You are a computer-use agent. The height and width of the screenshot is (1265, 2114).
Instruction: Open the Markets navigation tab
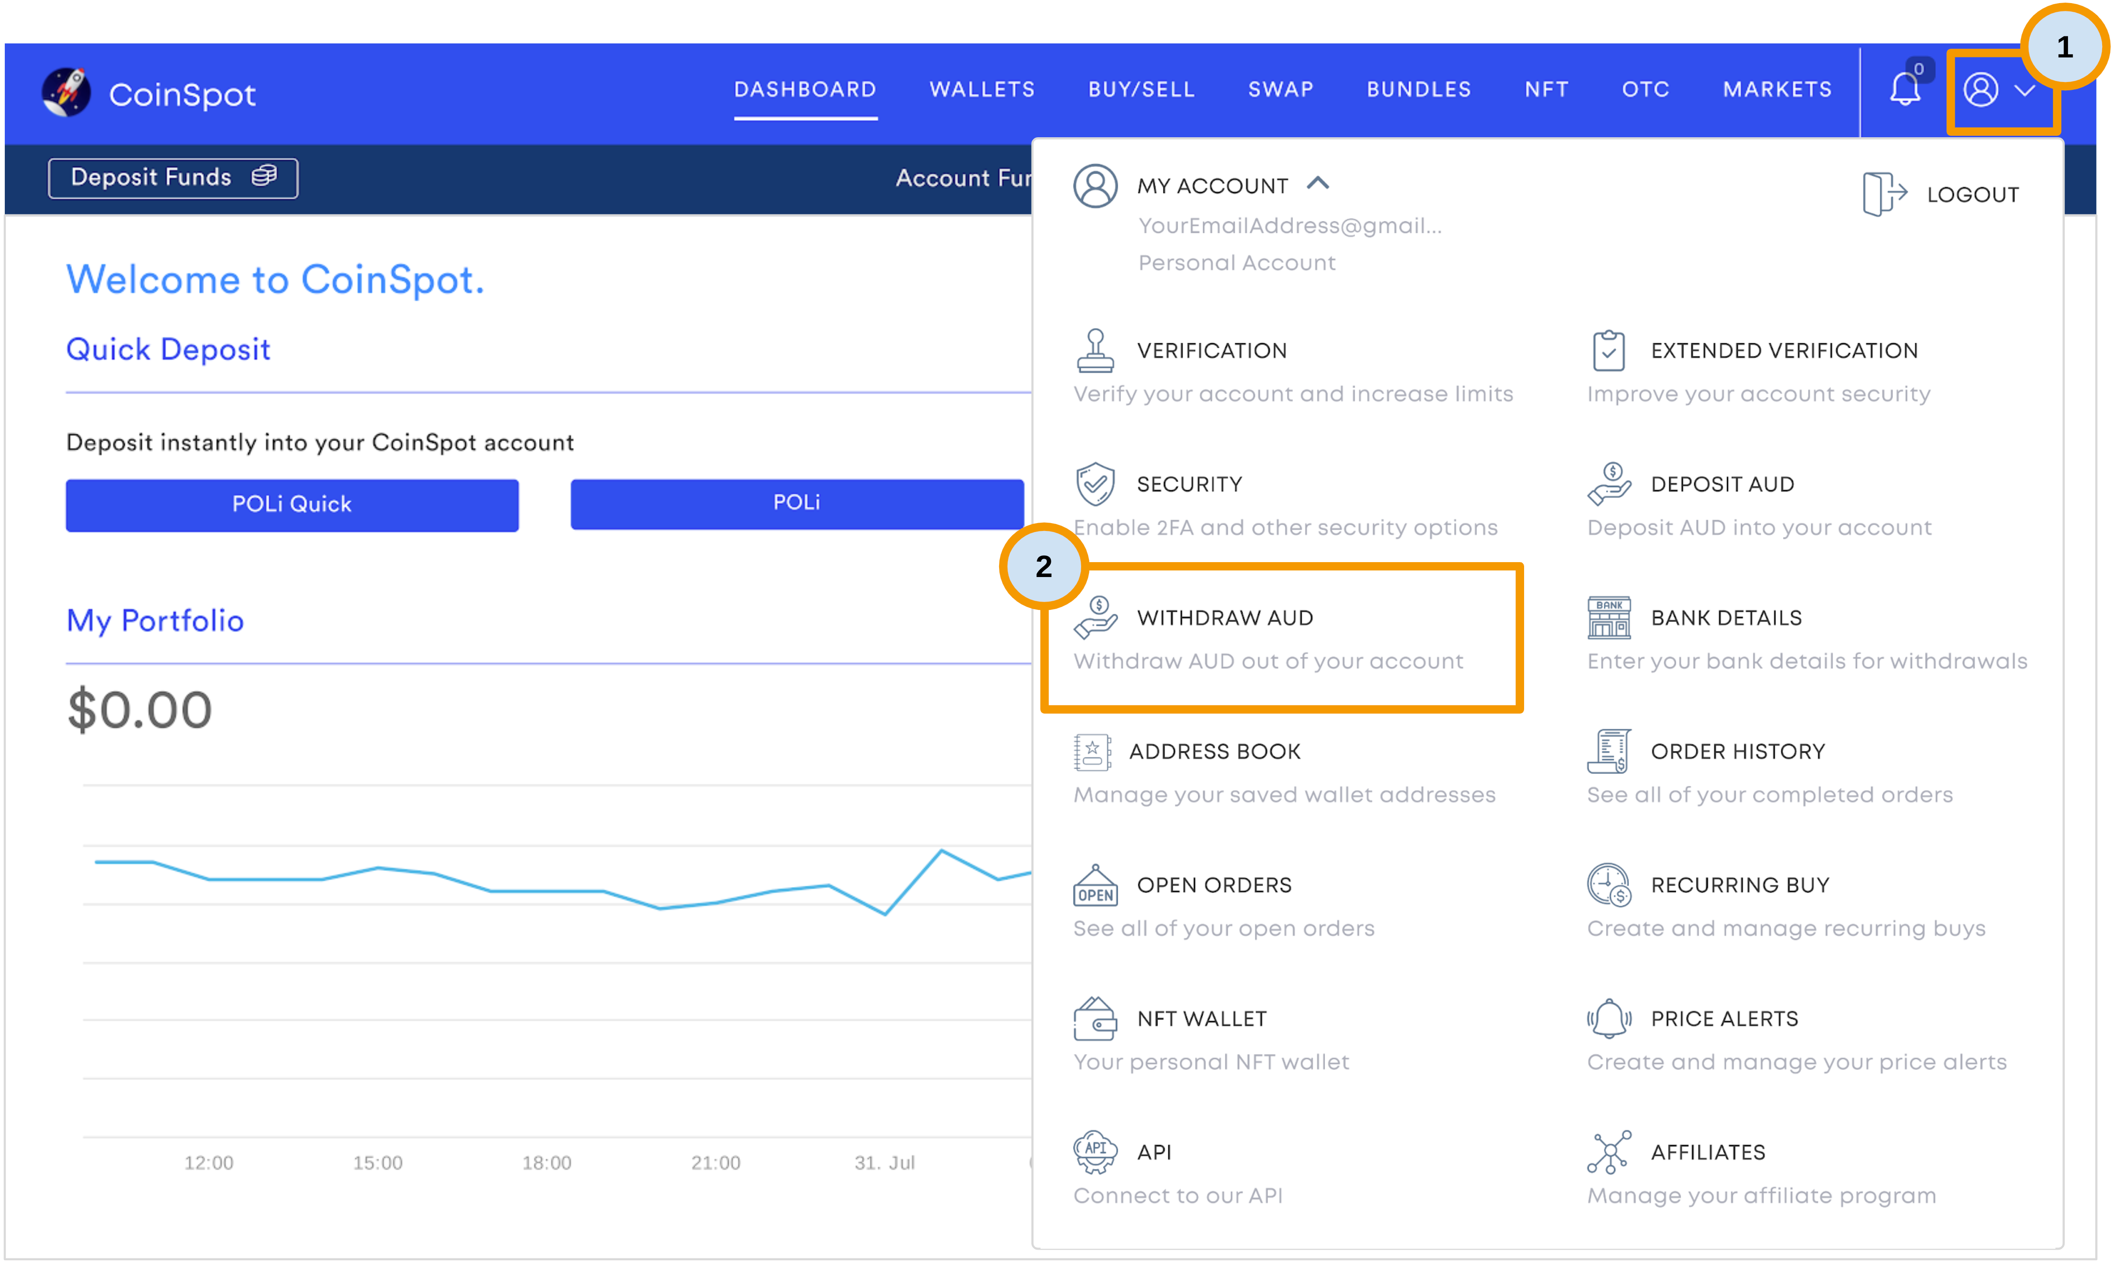(1776, 89)
